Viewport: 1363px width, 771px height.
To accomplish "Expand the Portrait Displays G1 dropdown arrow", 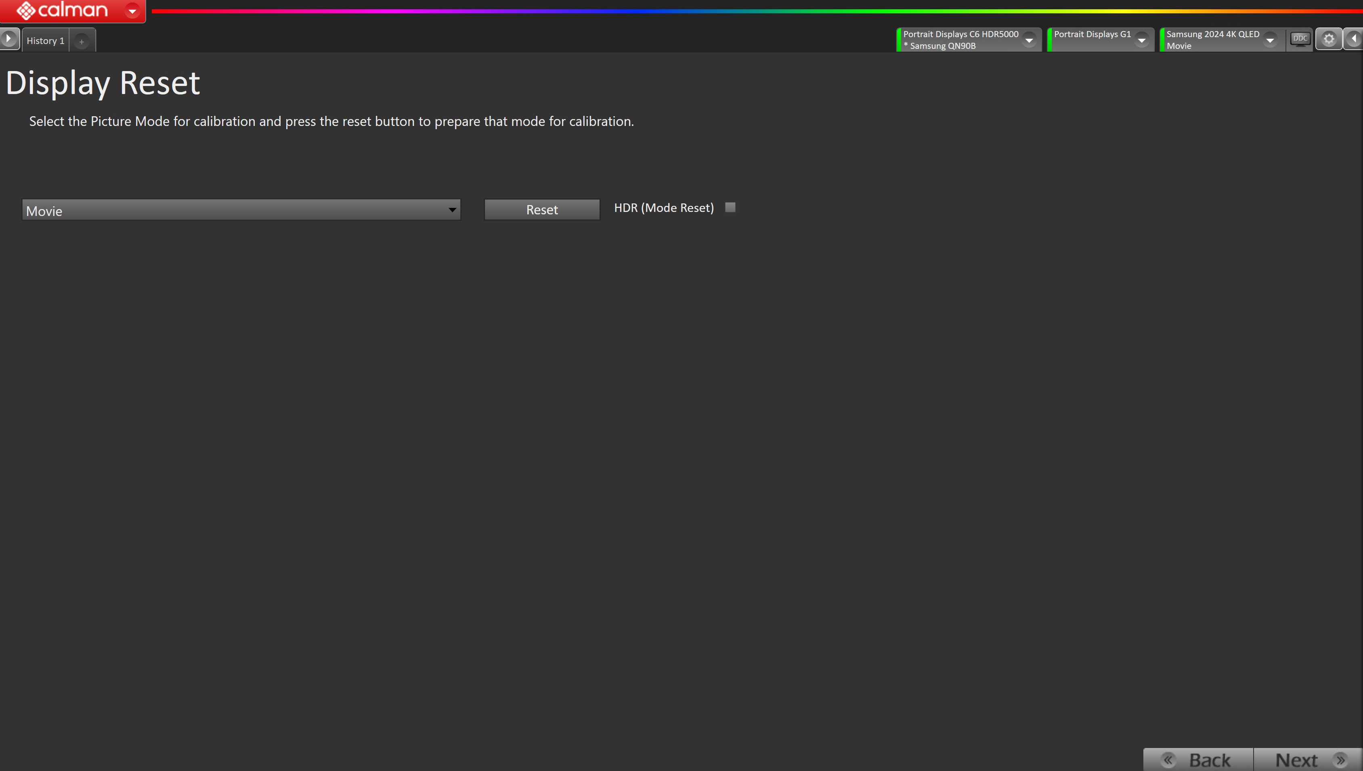I will tap(1142, 40).
